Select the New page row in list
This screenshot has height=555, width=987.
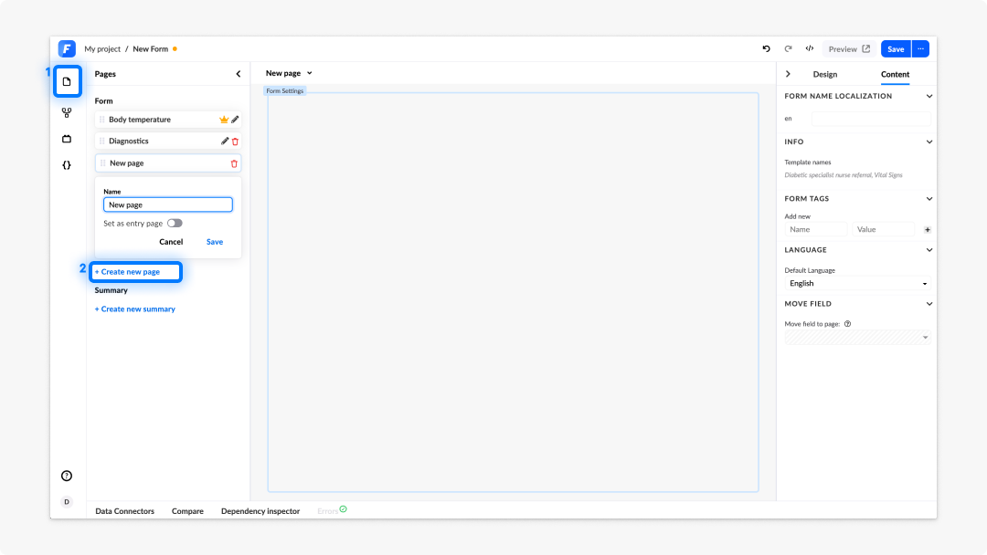click(x=168, y=162)
